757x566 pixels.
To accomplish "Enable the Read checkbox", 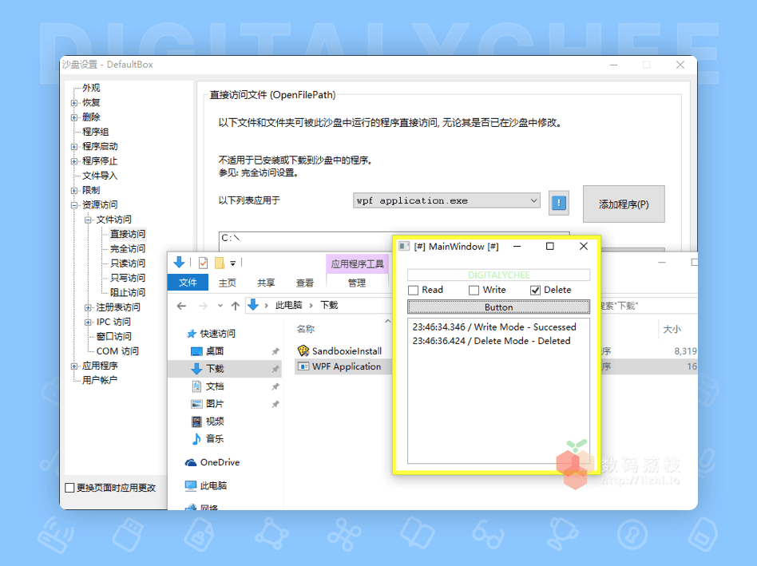I will click(x=413, y=290).
